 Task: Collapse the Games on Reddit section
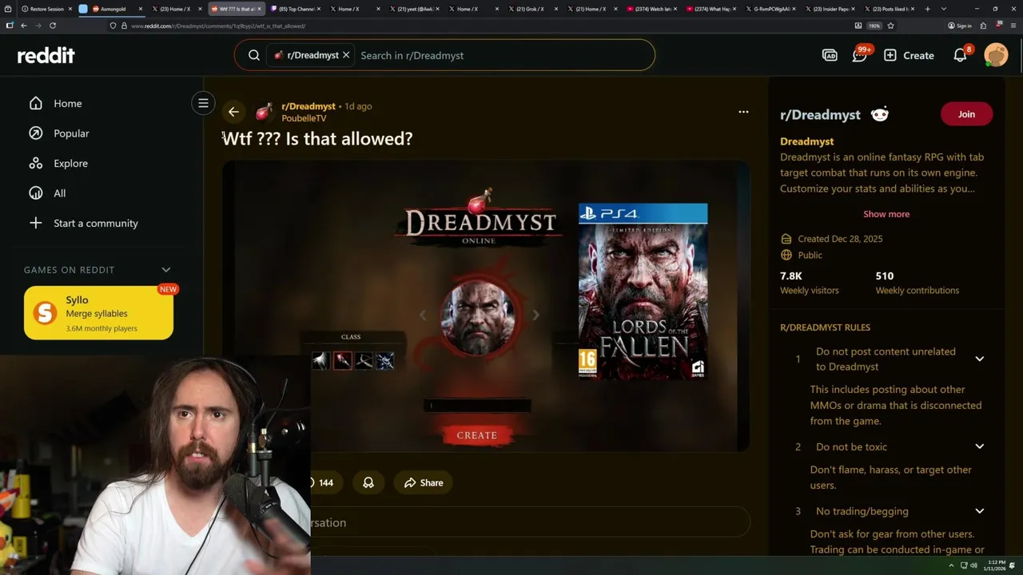[x=166, y=270]
